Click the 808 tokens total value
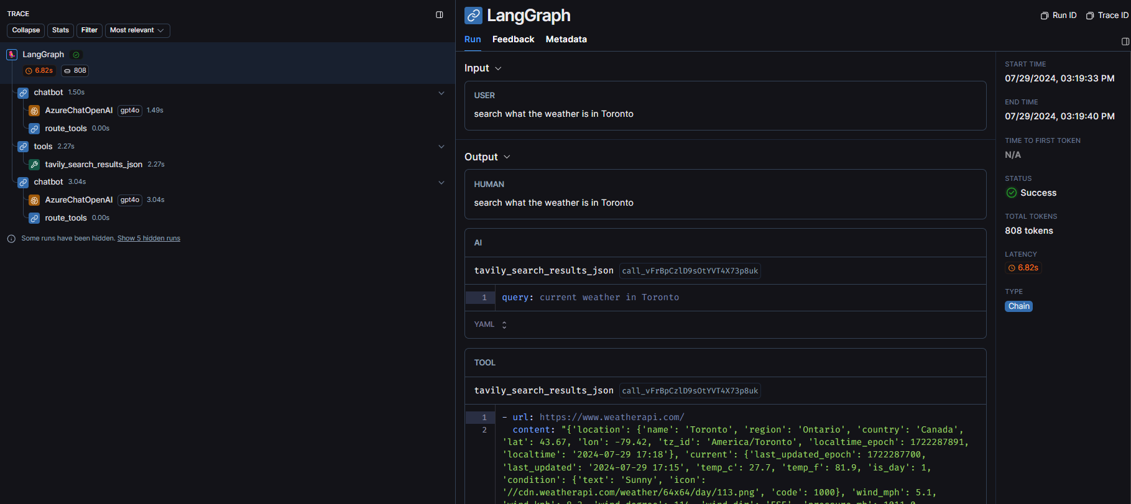This screenshot has height=504, width=1131. click(x=1029, y=231)
